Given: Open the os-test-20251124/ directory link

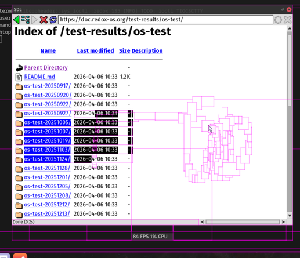Looking at the screenshot, I should point(47,159).
